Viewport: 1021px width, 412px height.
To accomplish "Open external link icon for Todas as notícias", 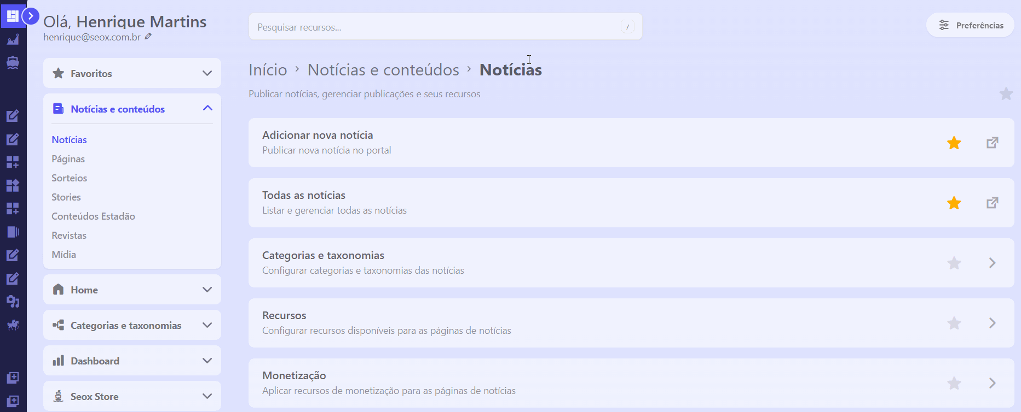I will point(992,203).
